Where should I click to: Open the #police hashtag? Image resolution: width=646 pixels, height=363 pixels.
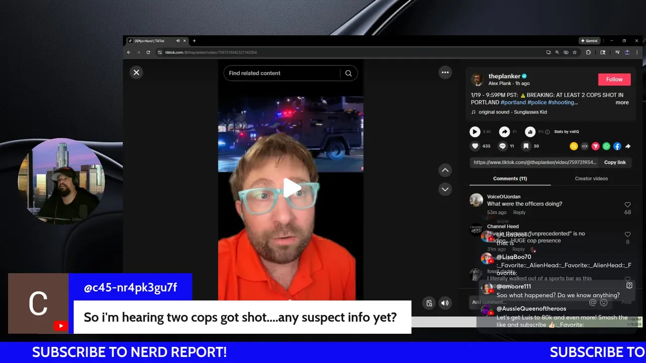tap(537, 102)
